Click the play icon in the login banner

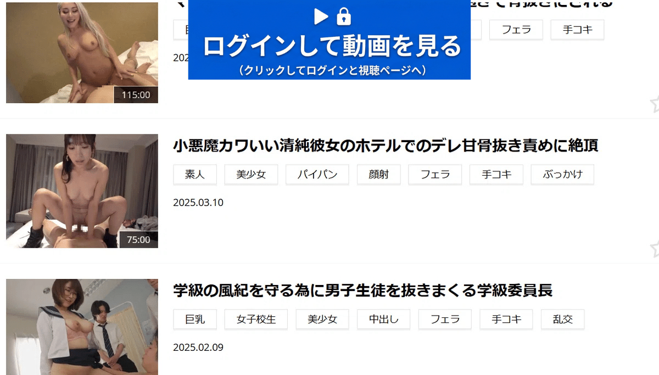tap(321, 16)
